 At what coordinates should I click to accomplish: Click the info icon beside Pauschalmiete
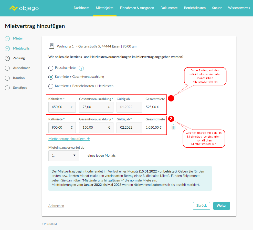tap(81, 68)
